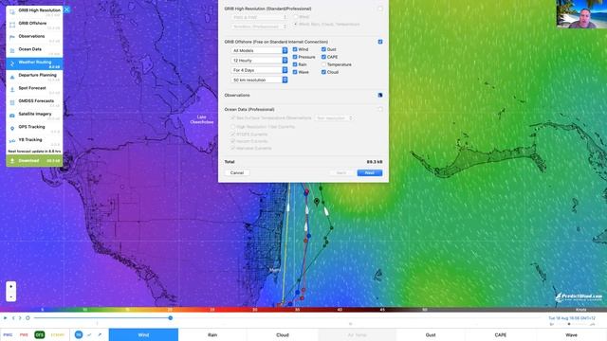607x341 pixels.
Task: Switch to the Wave layer tab
Action: (x=571, y=334)
